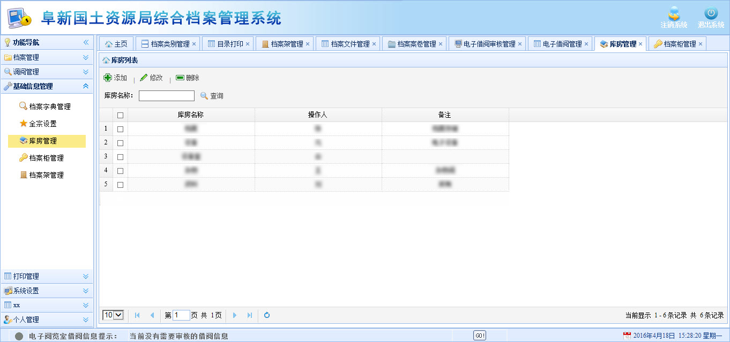Click the pencil Edit (修改) icon
The image size is (730, 342).
tap(144, 78)
